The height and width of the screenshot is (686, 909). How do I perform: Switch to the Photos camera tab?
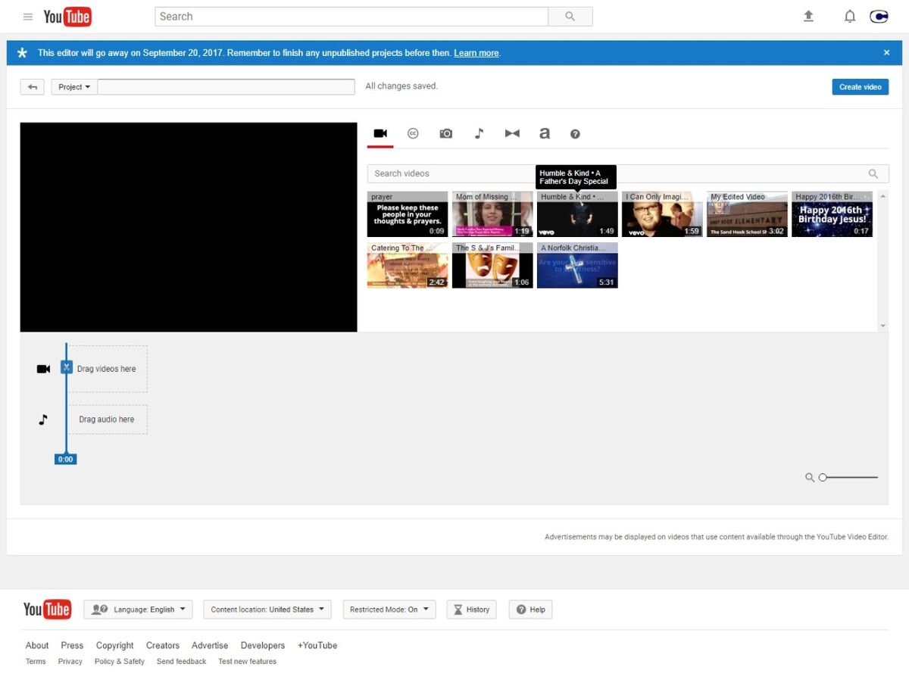click(x=446, y=133)
